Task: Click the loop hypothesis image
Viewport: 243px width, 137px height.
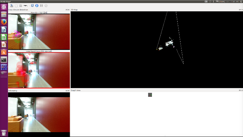Action: click(39, 70)
